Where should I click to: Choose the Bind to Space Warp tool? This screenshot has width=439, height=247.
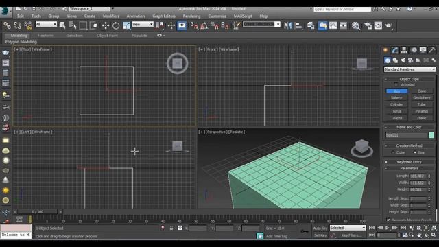pos(28,25)
